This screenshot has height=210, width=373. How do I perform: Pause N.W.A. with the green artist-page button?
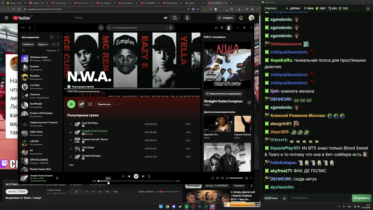pos(71,104)
